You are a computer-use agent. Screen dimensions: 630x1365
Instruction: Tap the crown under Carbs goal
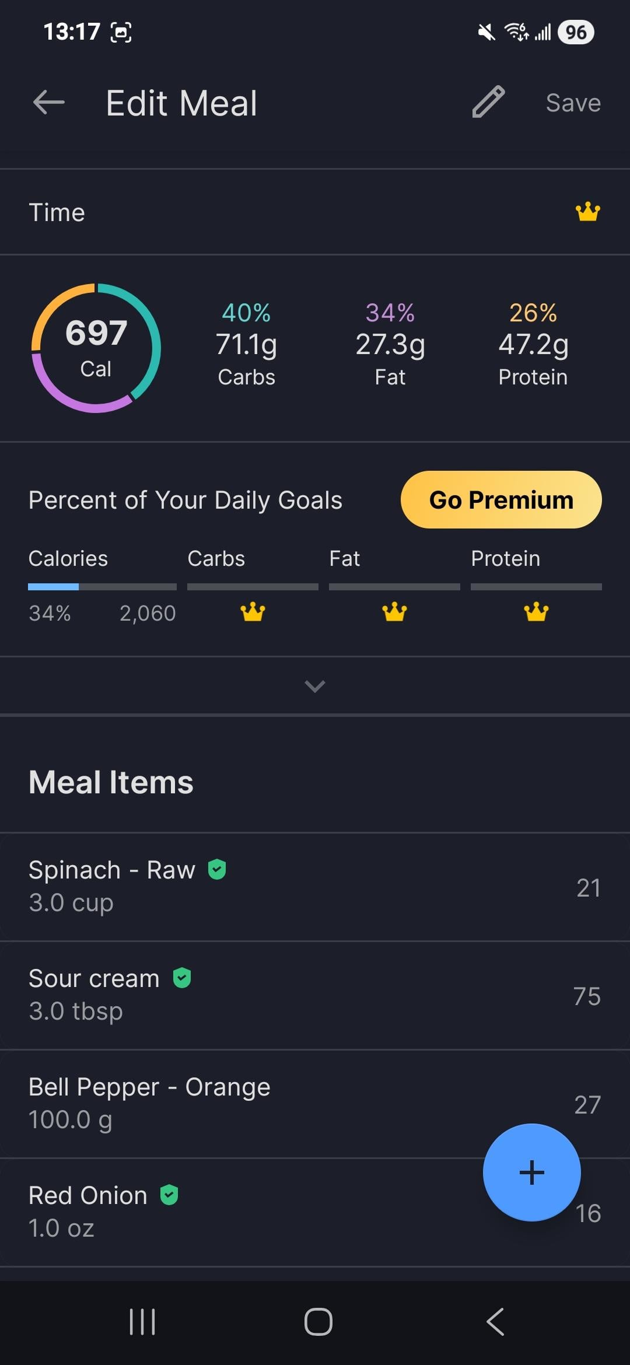coord(253,612)
